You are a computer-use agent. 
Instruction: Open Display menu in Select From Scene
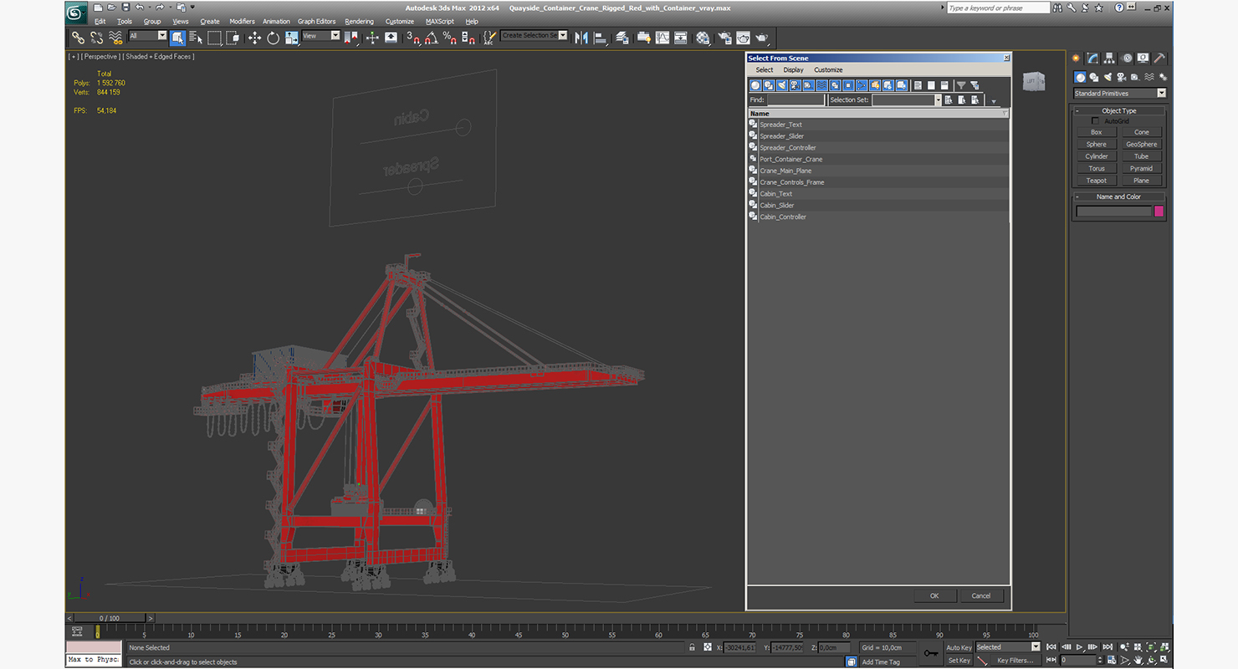[x=793, y=70]
